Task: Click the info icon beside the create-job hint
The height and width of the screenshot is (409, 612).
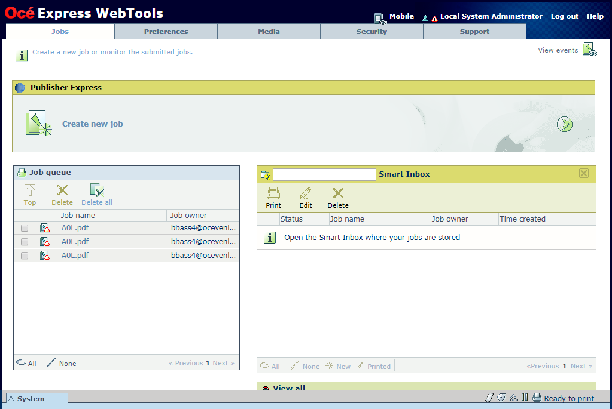Action: pos(22,56)
